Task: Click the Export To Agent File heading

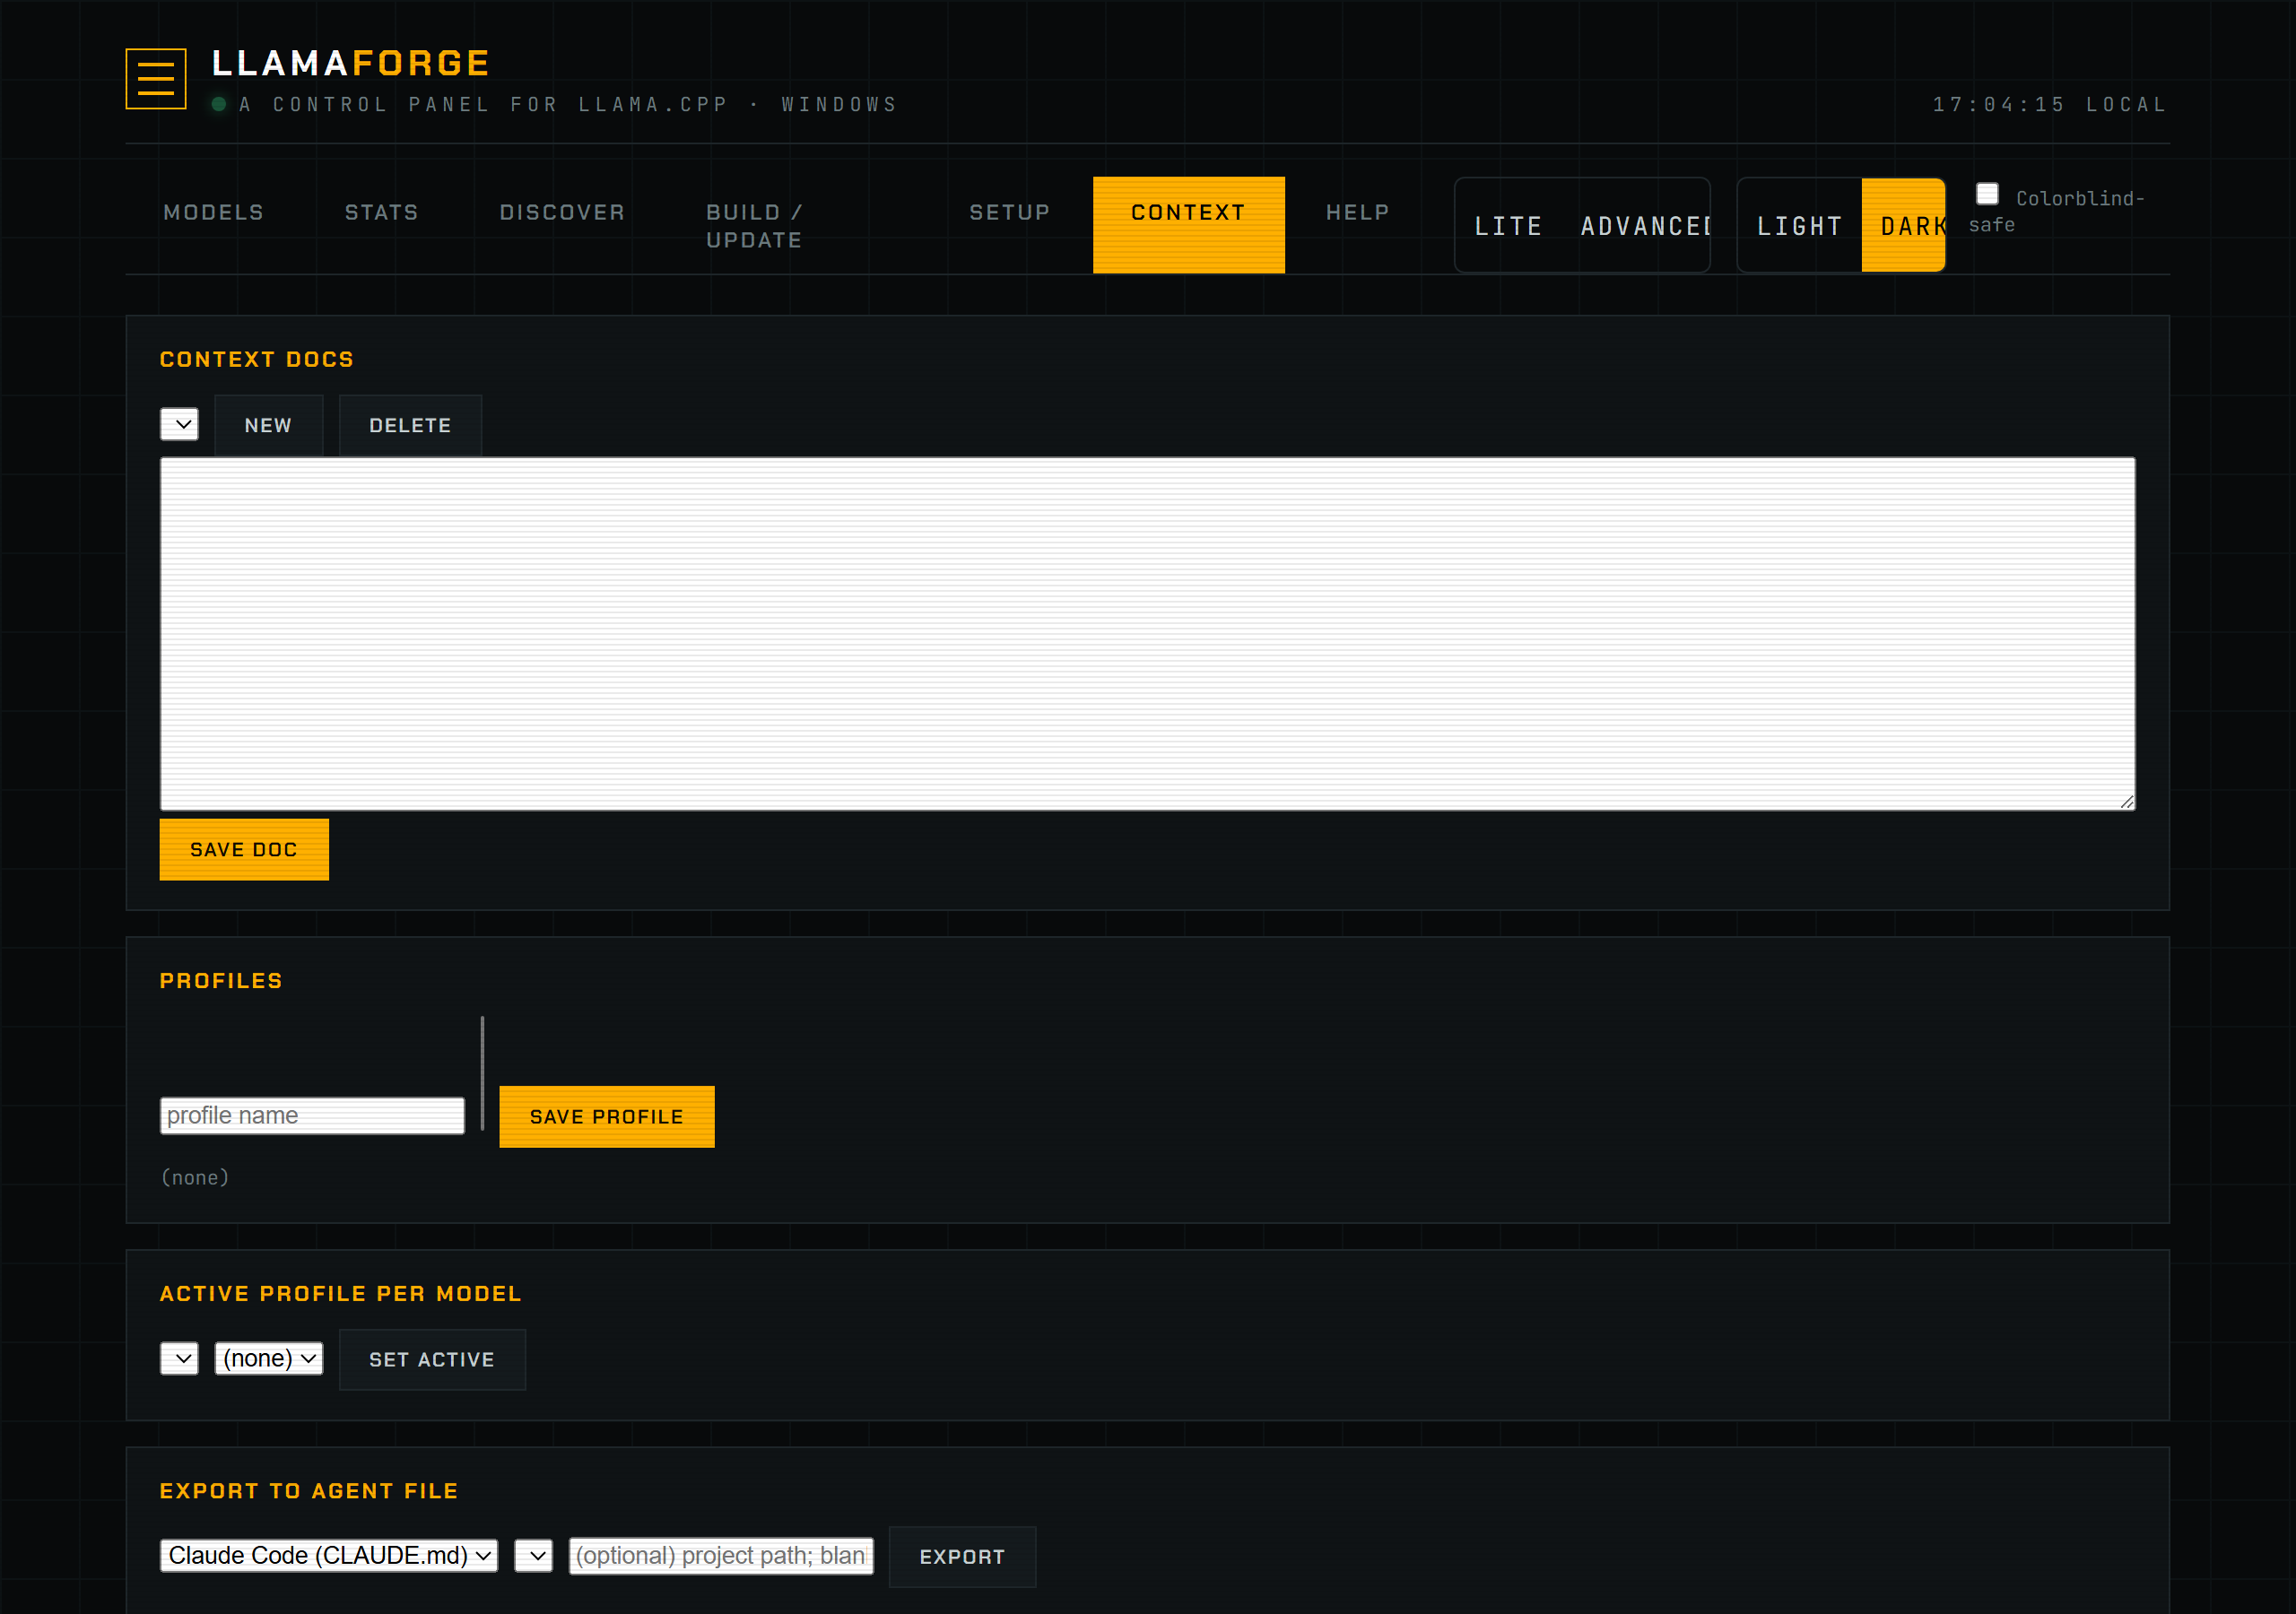Action: coord(309,1491)
